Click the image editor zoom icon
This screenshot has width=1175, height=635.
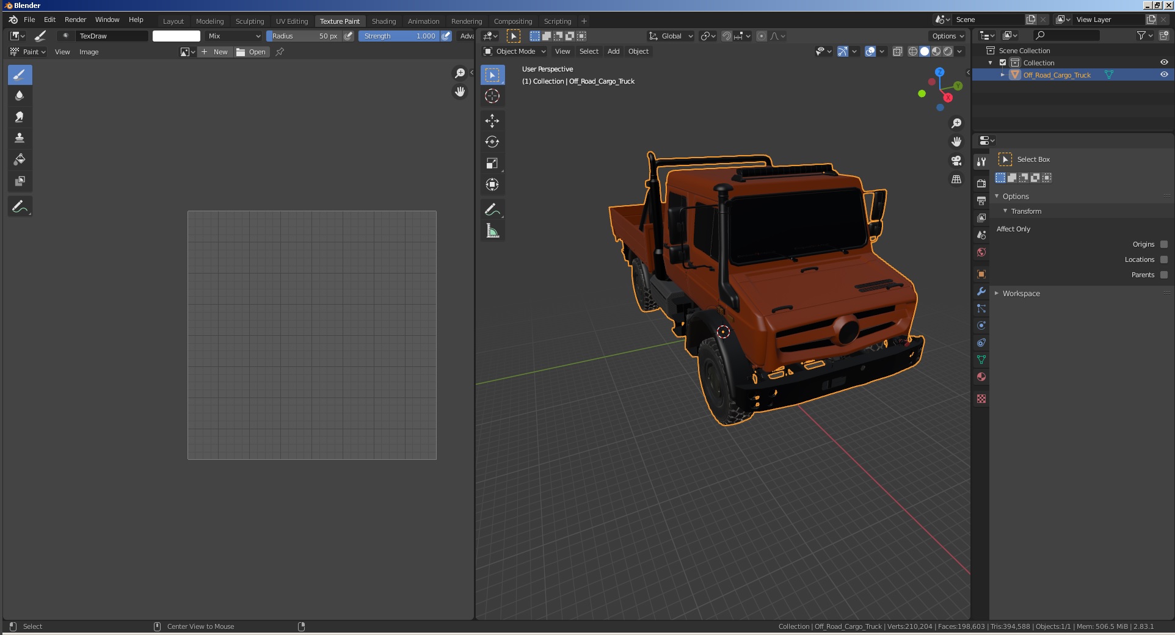click(460, 73)
